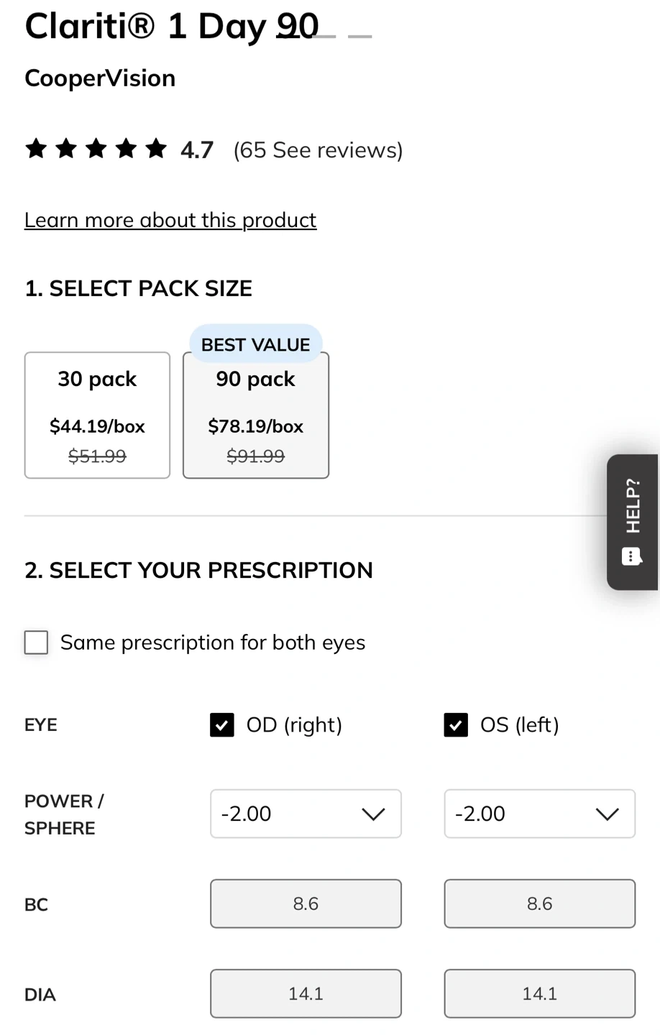Screen dimensions: 660x1035
Task: Click the left eye BC 8.6 field
Action: pyautogui.click(x=539, y=903)
